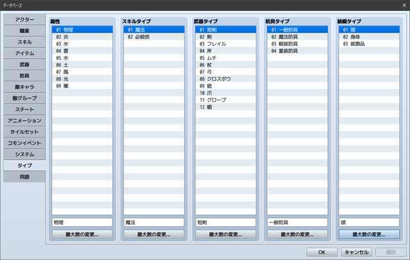The image size is (410, 260).
Task: Click 最大数の変更 under スキルタイプ list
Action: [154, 234]
